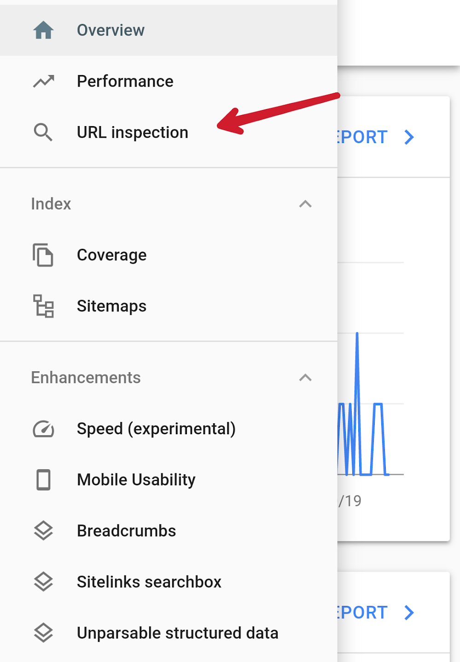Select the Performance trend-line icon
Screen dimensions: 460x662
click(43, 81)
